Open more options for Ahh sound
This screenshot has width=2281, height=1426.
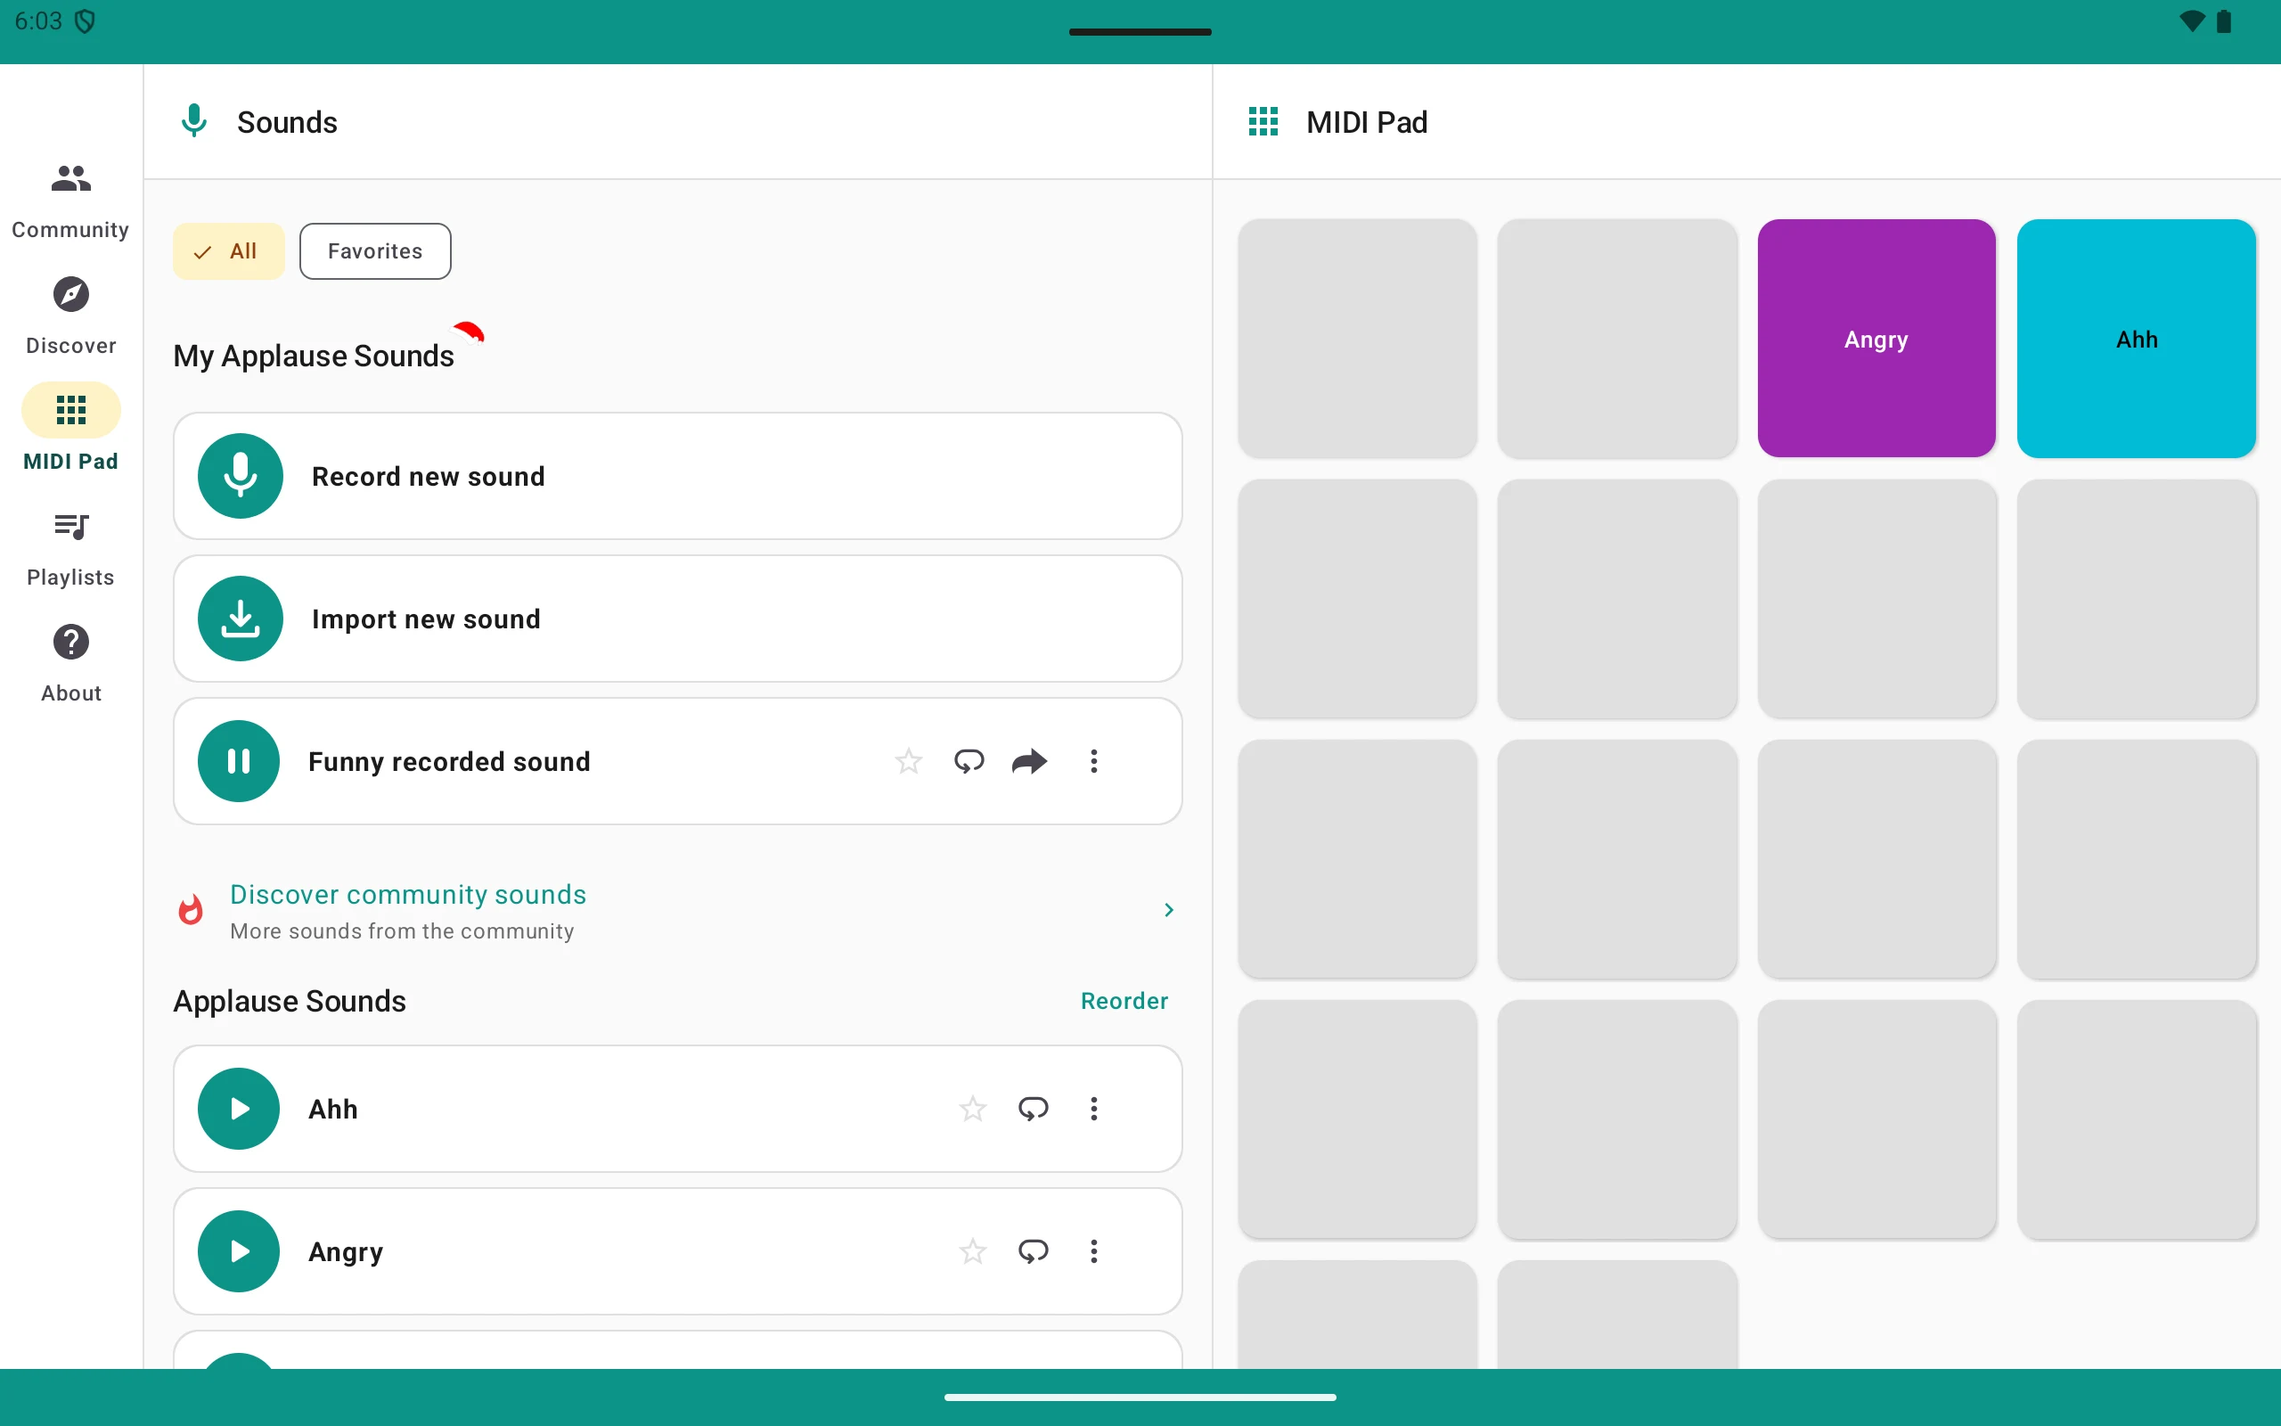pos(1093,1108)
